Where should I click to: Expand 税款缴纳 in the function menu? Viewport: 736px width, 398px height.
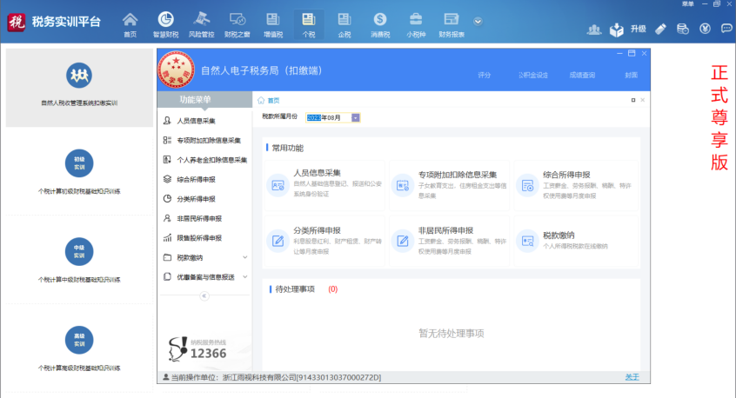click(x=244, y=257)
